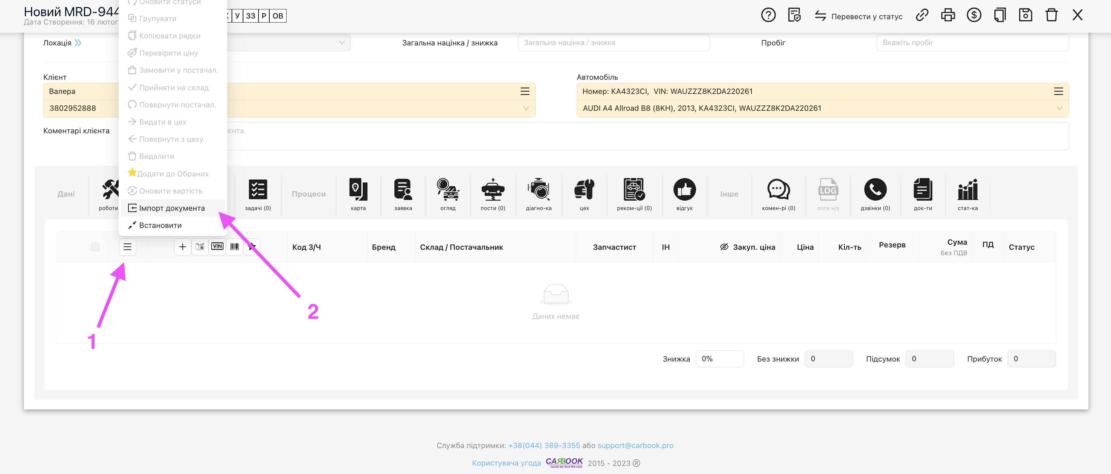Image resolution: width=1111 pixels, height=474 pixels.
Task: Expand the client phone number dropdown
Action: pos(526,109)
